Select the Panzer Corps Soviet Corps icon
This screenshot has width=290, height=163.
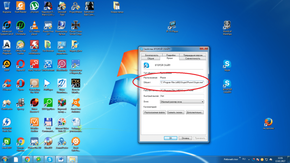coord(76,28)
